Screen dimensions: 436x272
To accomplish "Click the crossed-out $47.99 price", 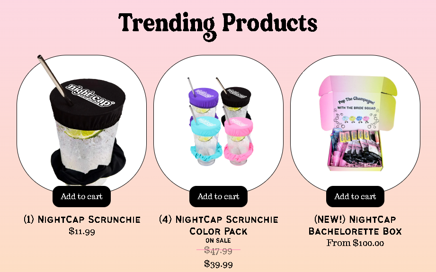I will tap(218, 251).
